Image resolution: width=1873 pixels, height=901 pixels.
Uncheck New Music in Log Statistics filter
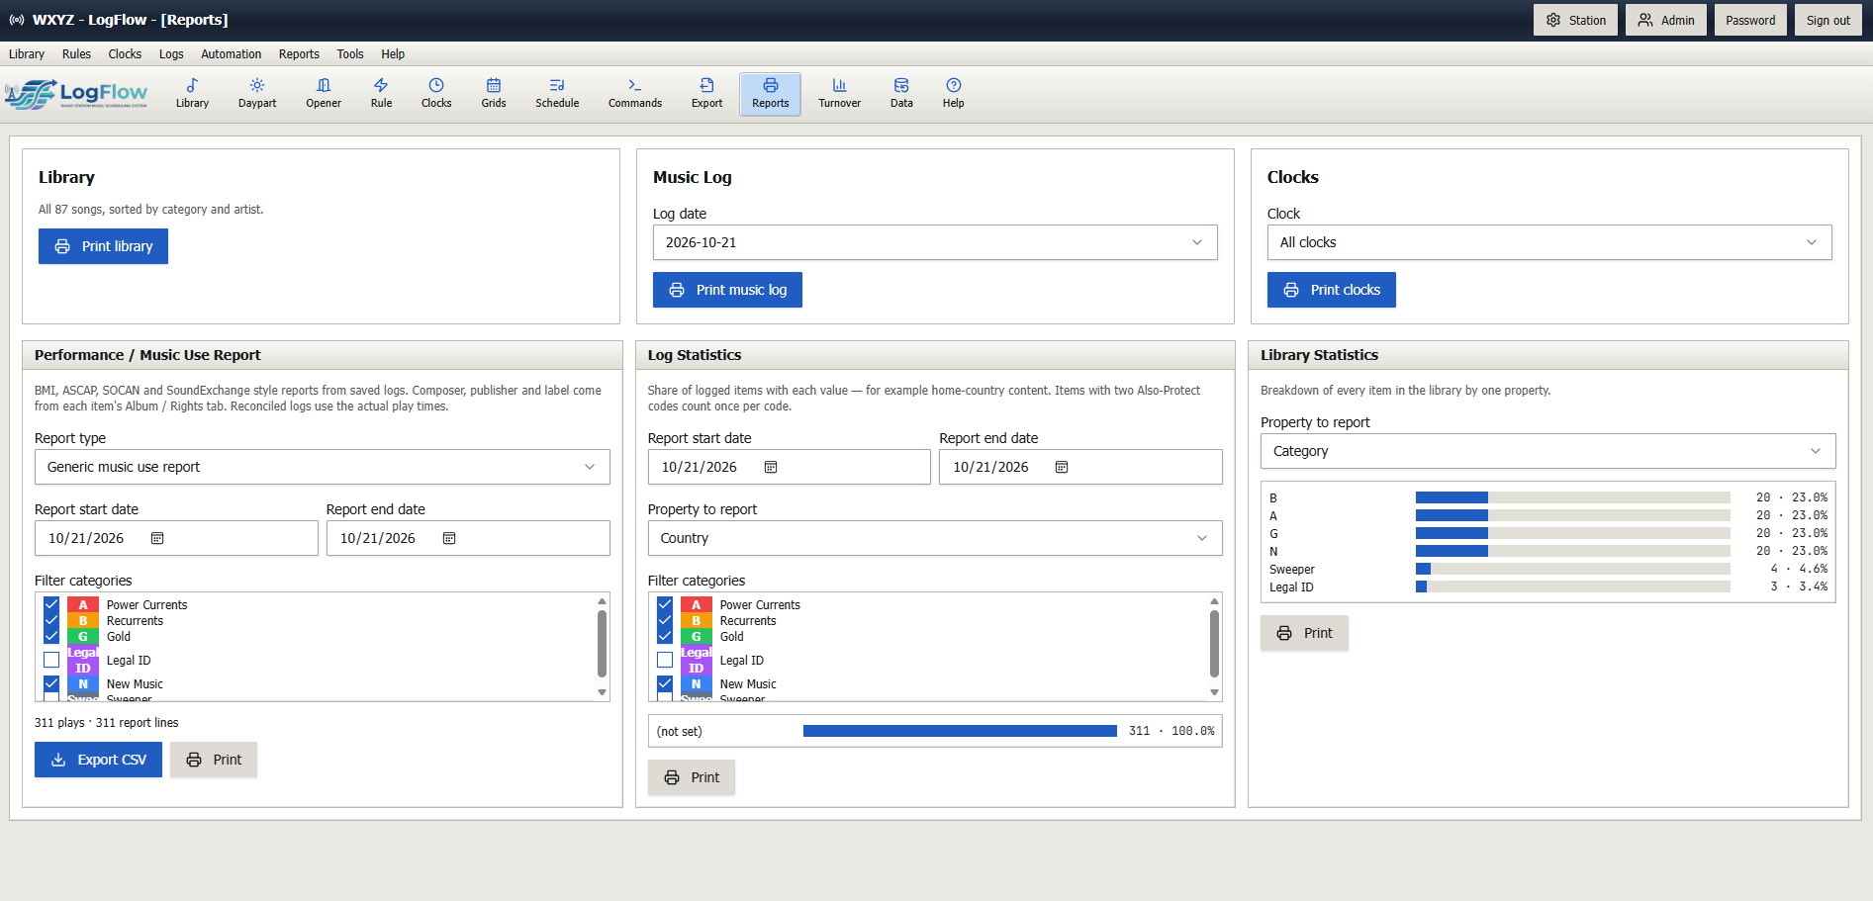point(665,683)
